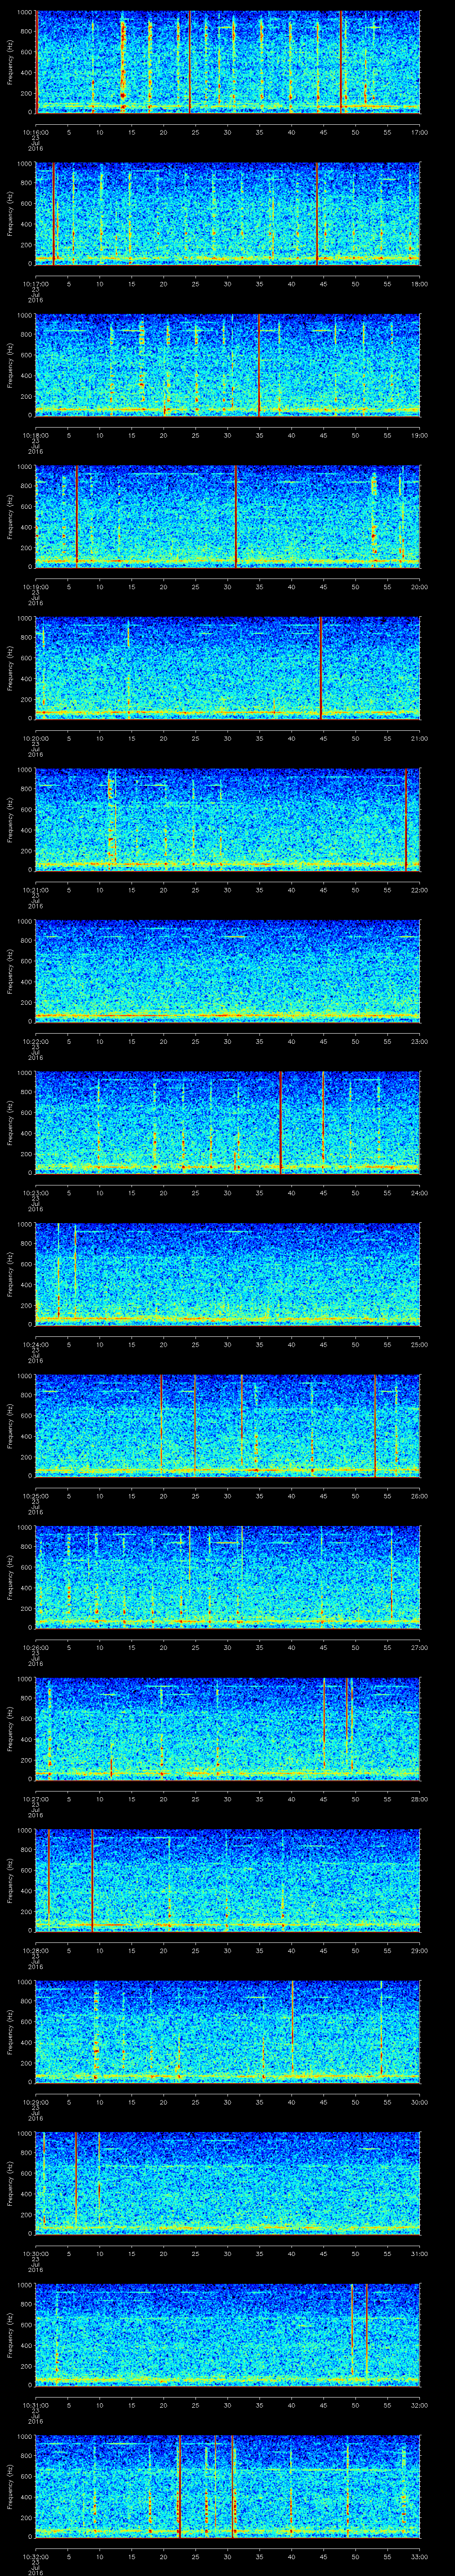This screenshot has height=2576, width=455.
Task: Click the 29:00 end time label
Action: pyautogui.click(x=419, y=1950)
